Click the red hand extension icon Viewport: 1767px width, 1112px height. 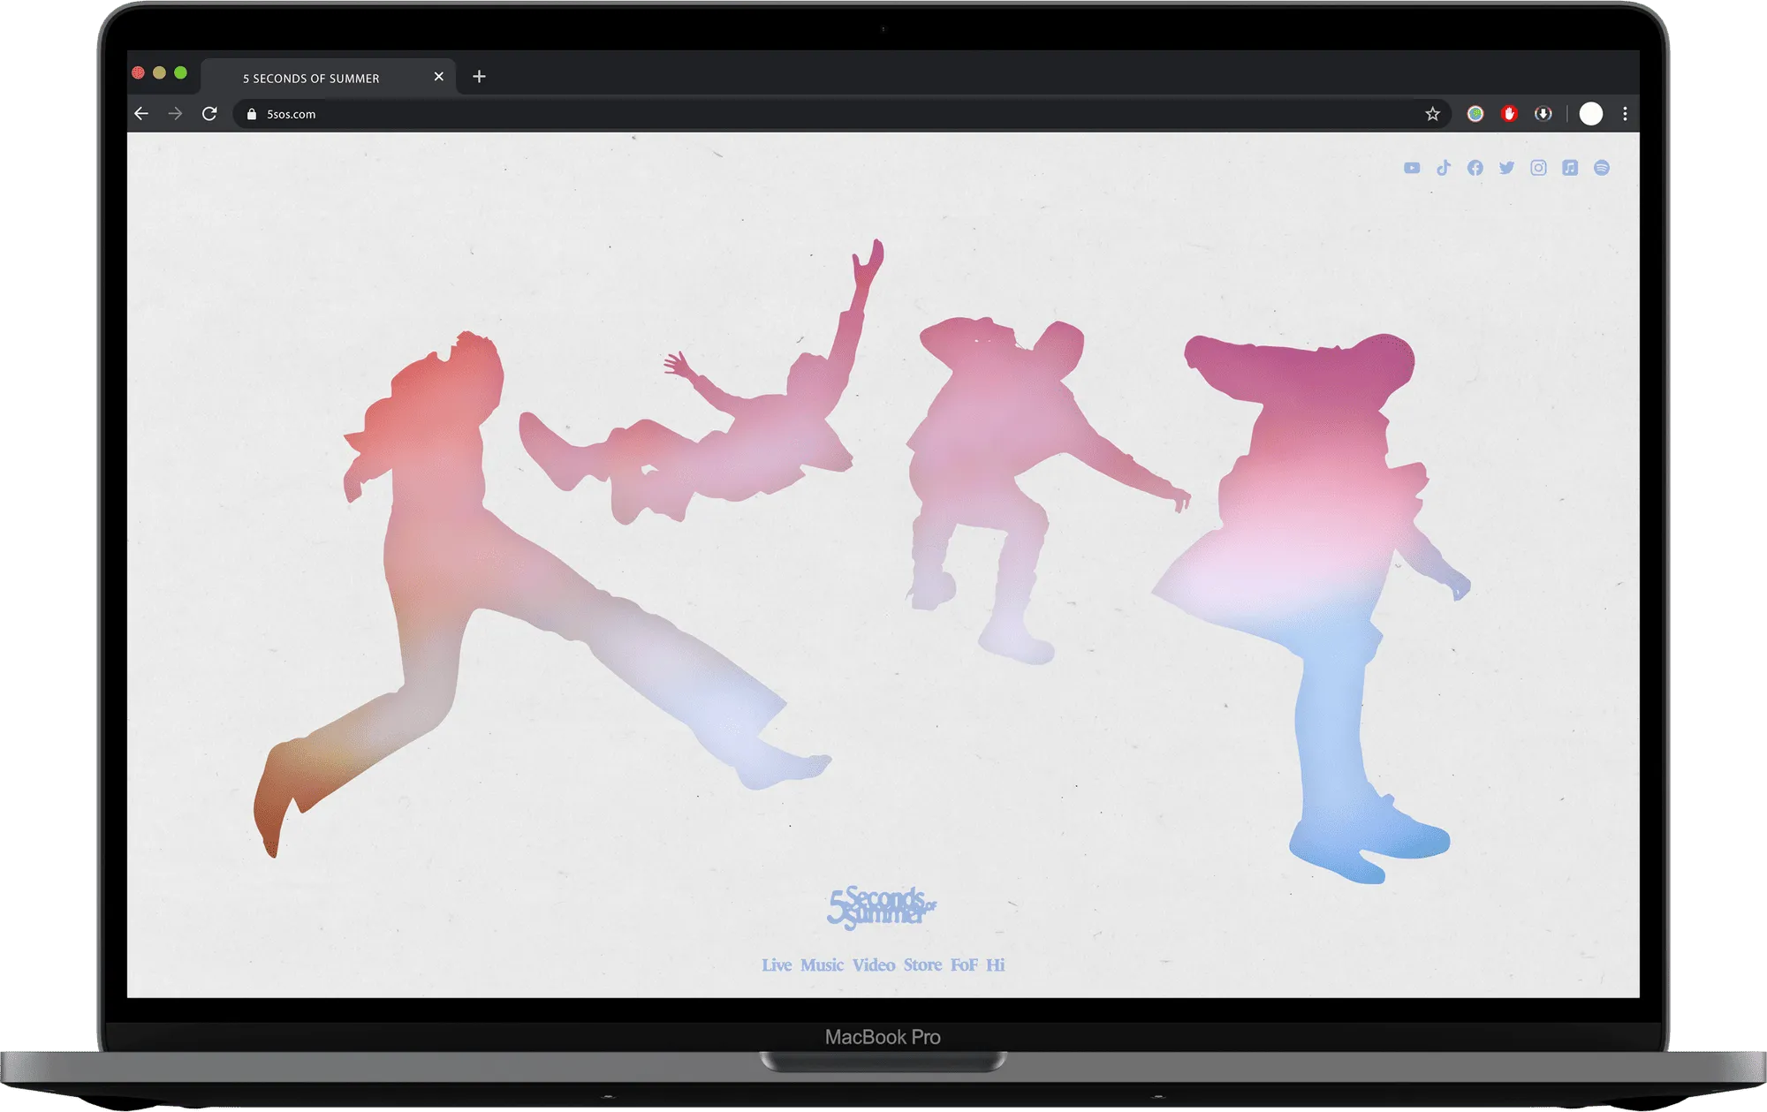coord(1509,114)
